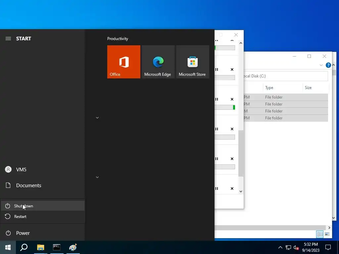Click the Productivity group header
339x254 pixels.
[118, 39]
